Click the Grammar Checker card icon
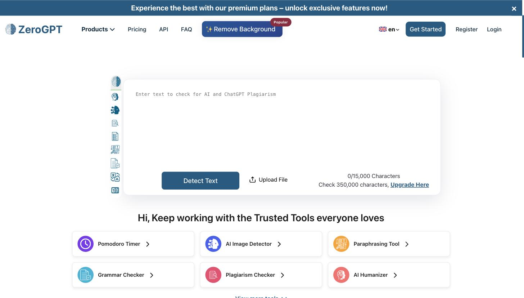This screenshot has height=298, width=524. tap(86, 275)
